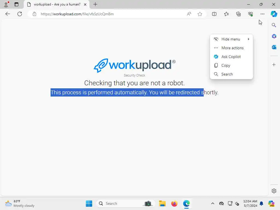The height and width of the screenshot is (210, 280).
Task: Open weather widget 63°F Mostly cloudy
Action: coord(20,203)
